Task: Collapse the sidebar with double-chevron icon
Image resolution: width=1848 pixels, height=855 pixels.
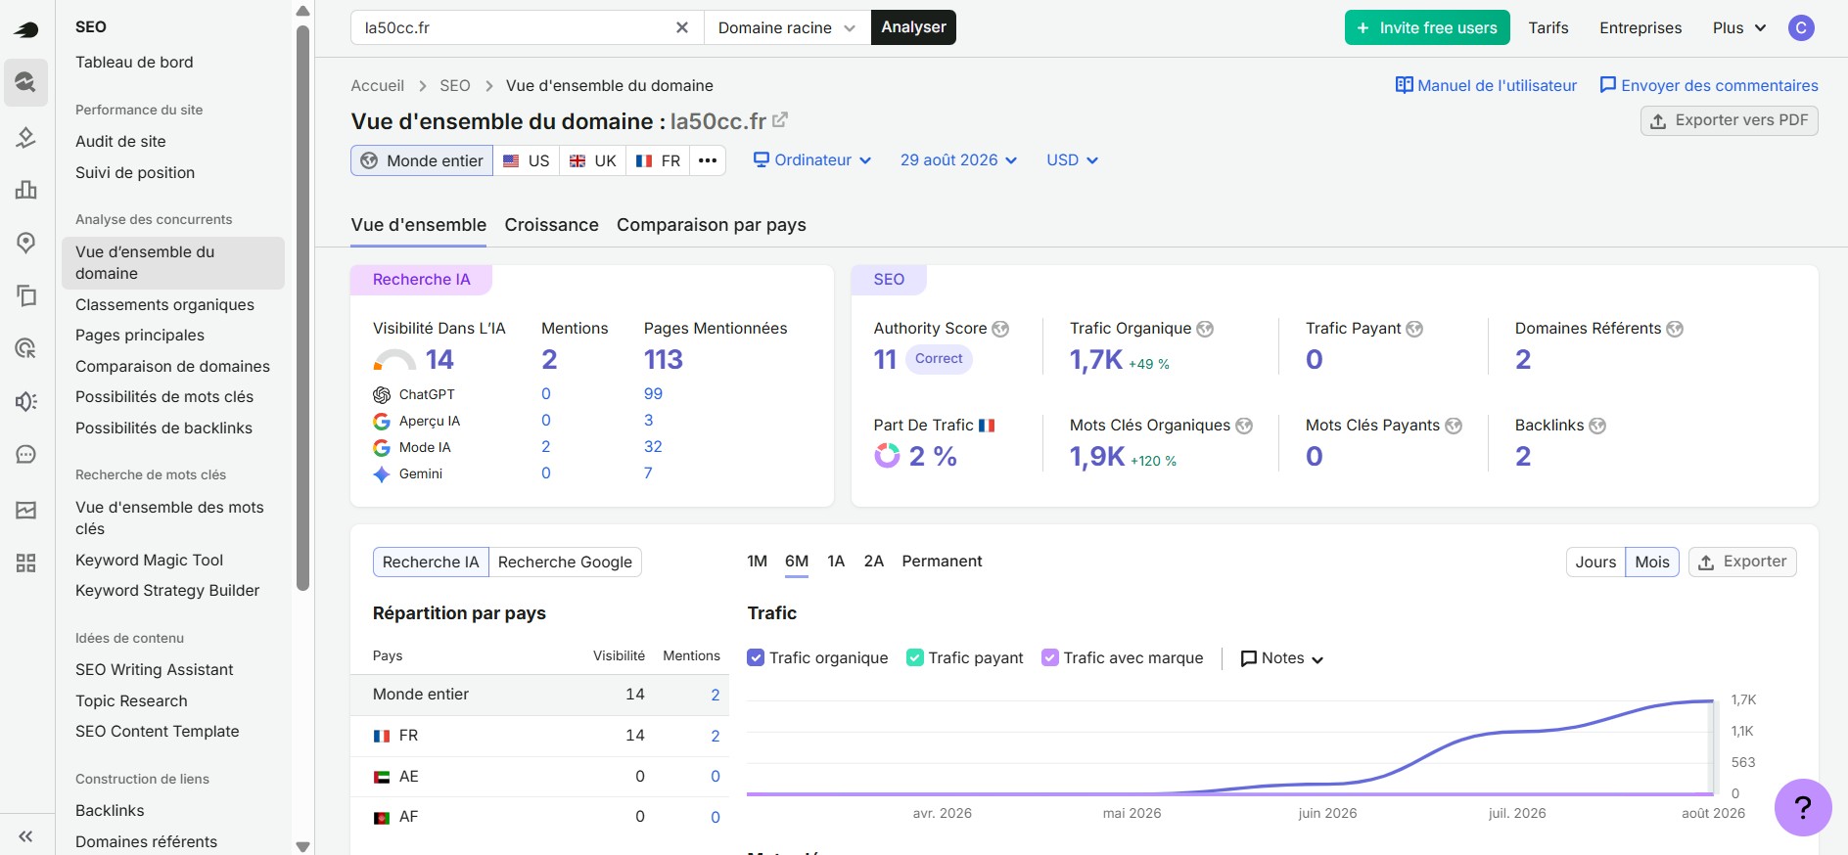Action: (x=26, y=836)
